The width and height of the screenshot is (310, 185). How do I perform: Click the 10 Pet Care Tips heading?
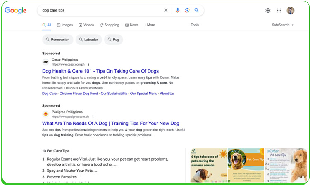point(56,151)
